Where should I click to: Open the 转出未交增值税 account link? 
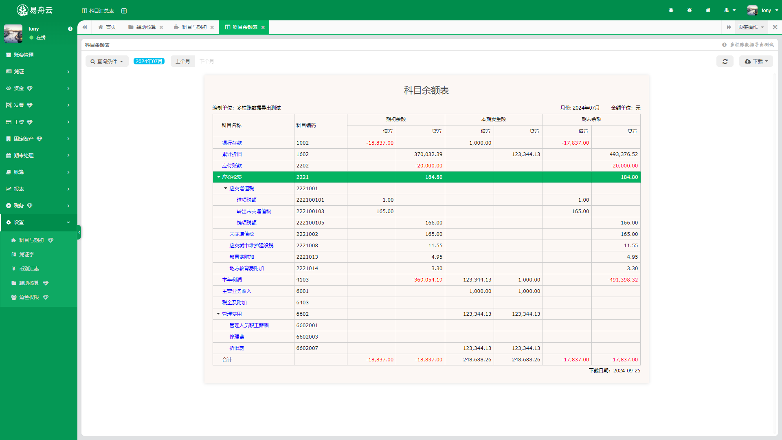tap(254, 211)
